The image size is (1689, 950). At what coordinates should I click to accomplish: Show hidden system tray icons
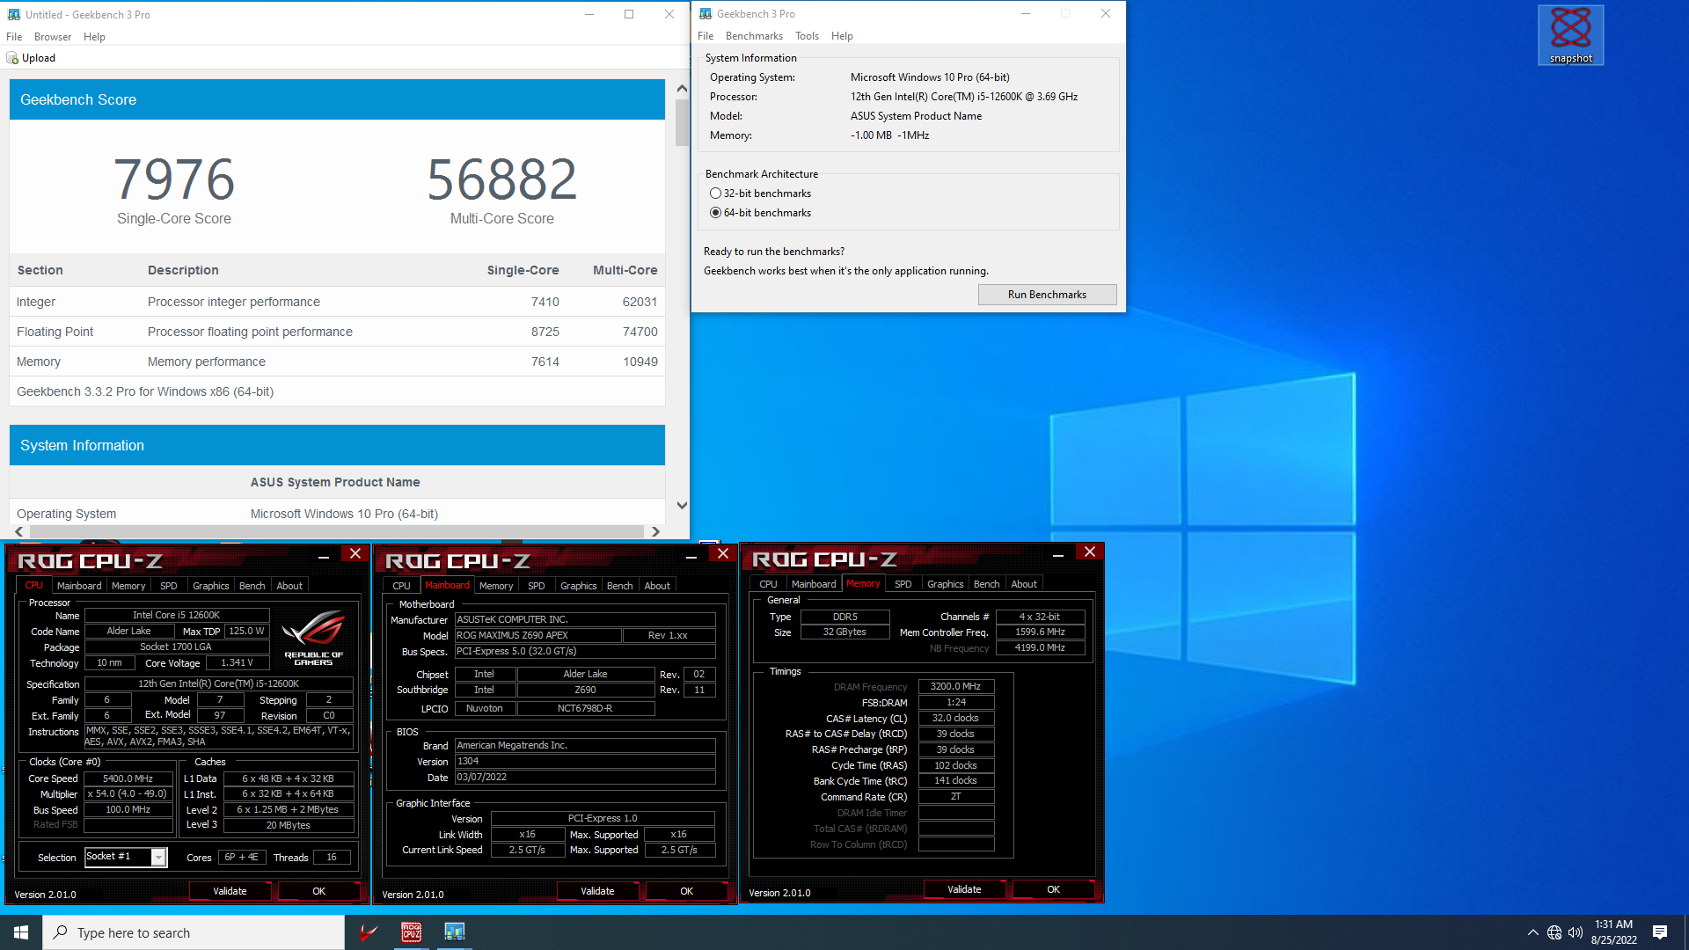coord(1532,932)
